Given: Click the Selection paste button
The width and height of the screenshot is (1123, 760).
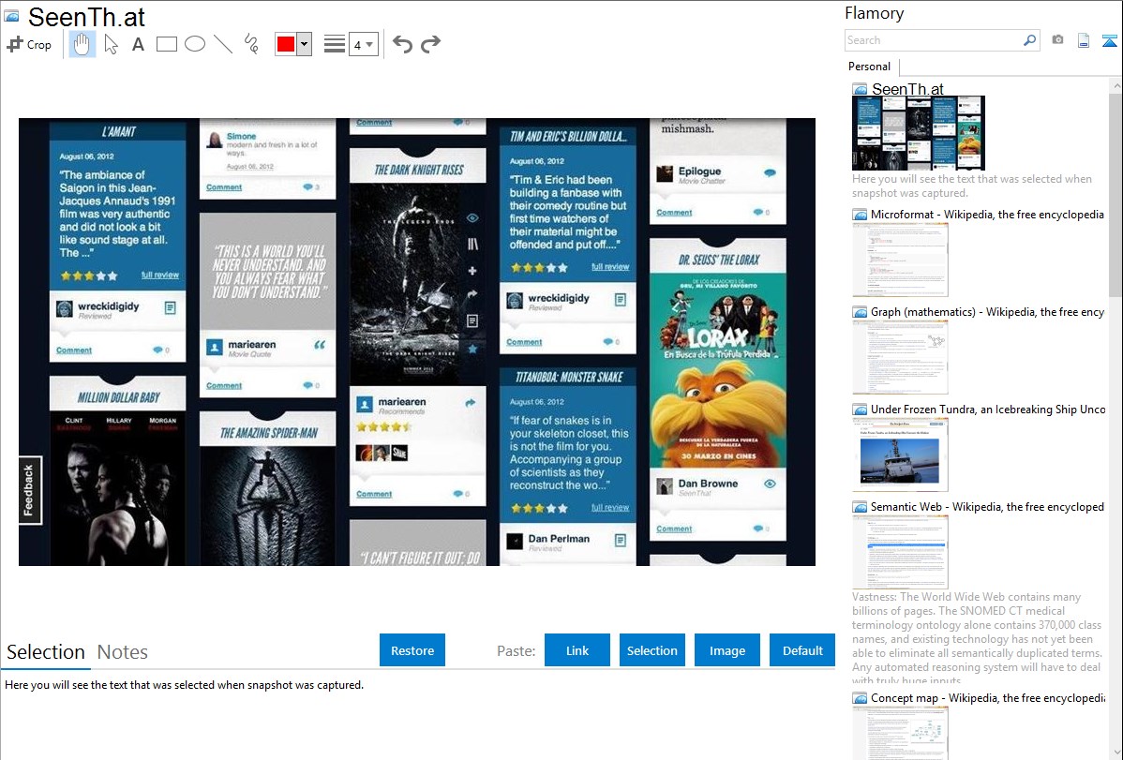Looking at the screenshot, I should (x=651, y=650).
